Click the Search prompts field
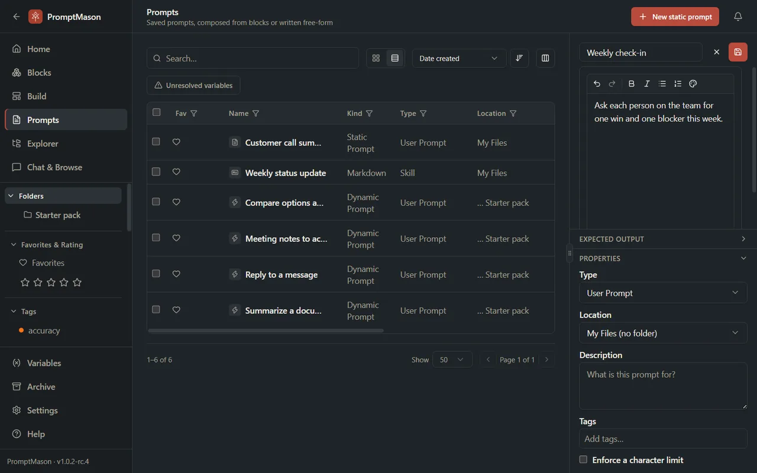This screenshot has width=757, height=473. (x=253, y=59)
